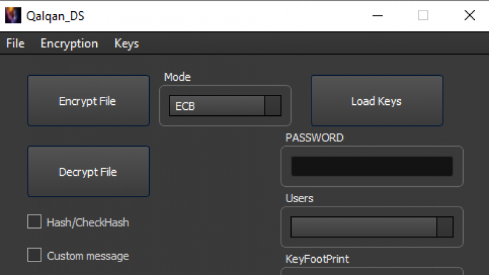Expand the Users combo box
The image size is (489, 275).
point(372,227)
